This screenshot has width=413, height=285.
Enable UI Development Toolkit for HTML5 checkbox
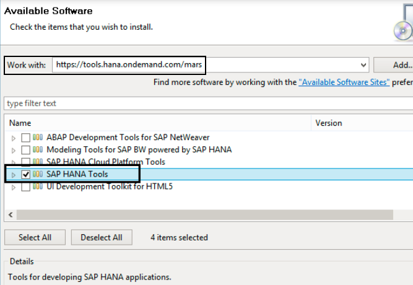coord(25,186)
